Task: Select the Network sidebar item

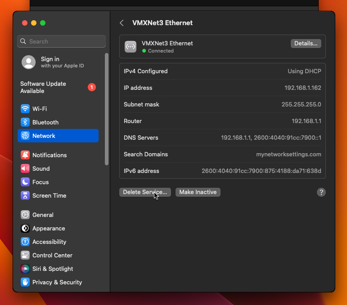Action: [x=58, y=136]
